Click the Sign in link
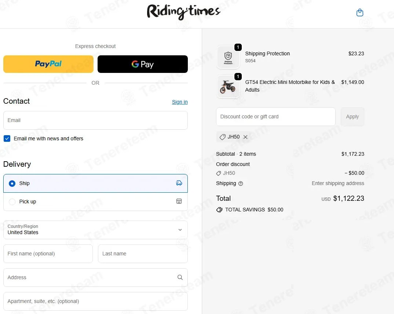Image resolution: width=394 pixels, height=314 pixels. coord(179,102)
